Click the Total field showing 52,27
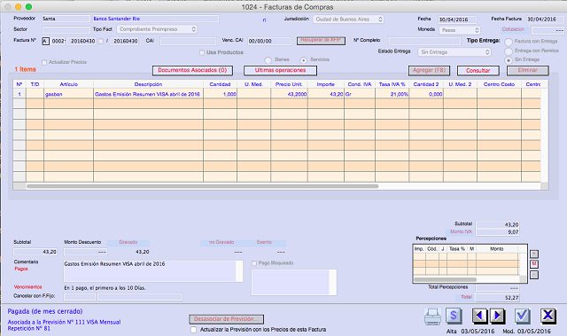Screen dimensions: 567x336 point(497,298)
